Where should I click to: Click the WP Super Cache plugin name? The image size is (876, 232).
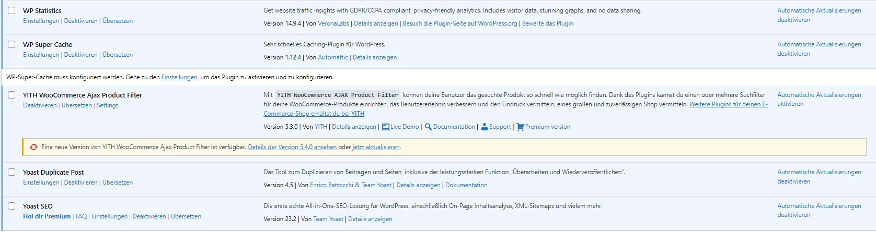coord(48,44)
